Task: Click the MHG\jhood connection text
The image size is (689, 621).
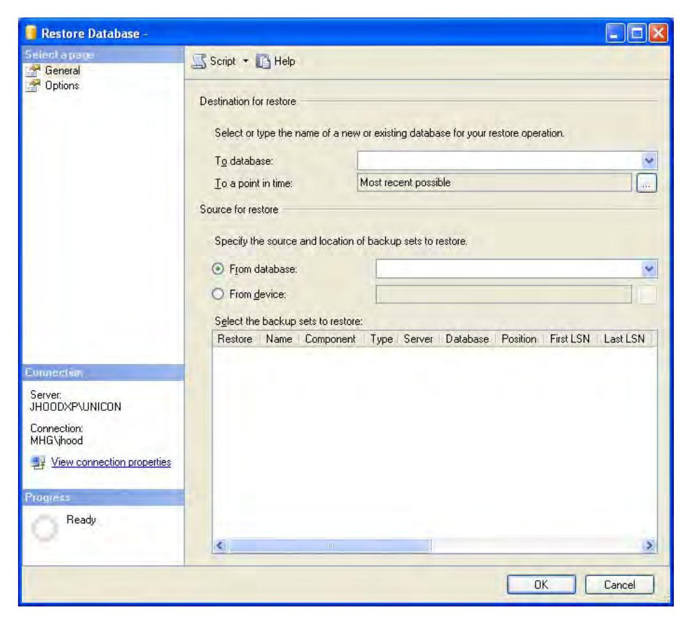Action: (x=56, y=441)
